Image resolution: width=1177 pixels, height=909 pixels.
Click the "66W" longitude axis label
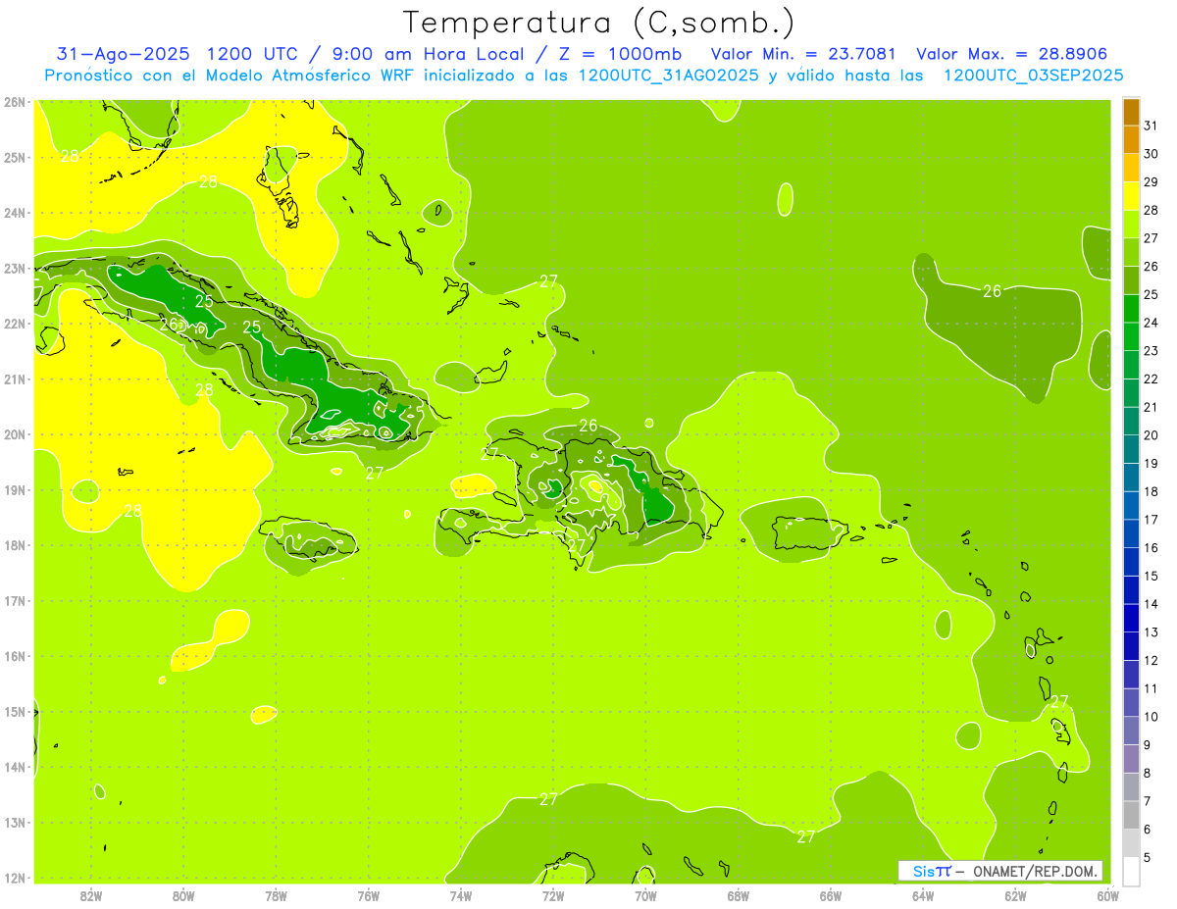(831, 895)
